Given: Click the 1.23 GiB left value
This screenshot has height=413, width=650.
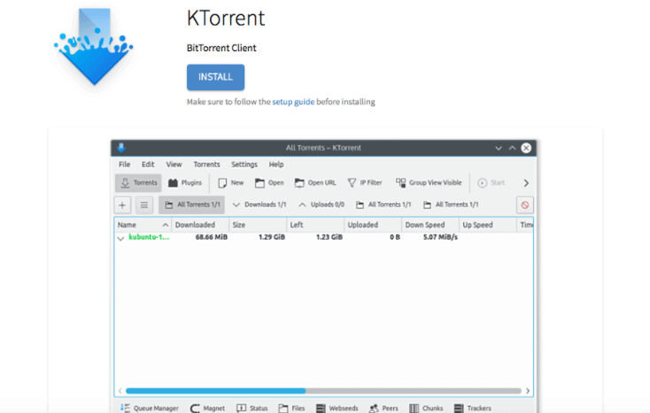Looking at the screenshot, I should (x=329, y=237).
